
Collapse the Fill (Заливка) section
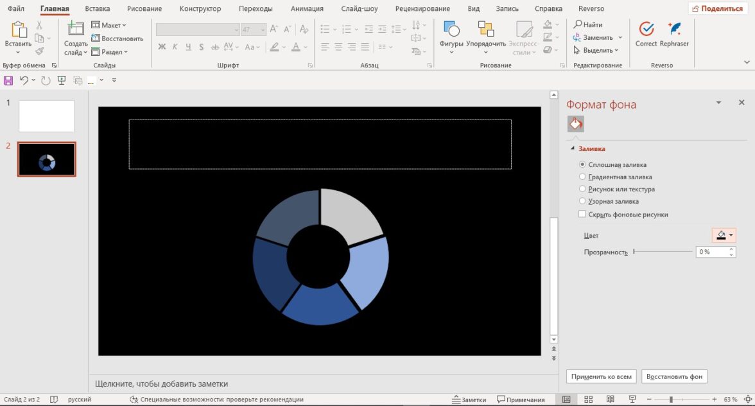[x=573, y=149]
